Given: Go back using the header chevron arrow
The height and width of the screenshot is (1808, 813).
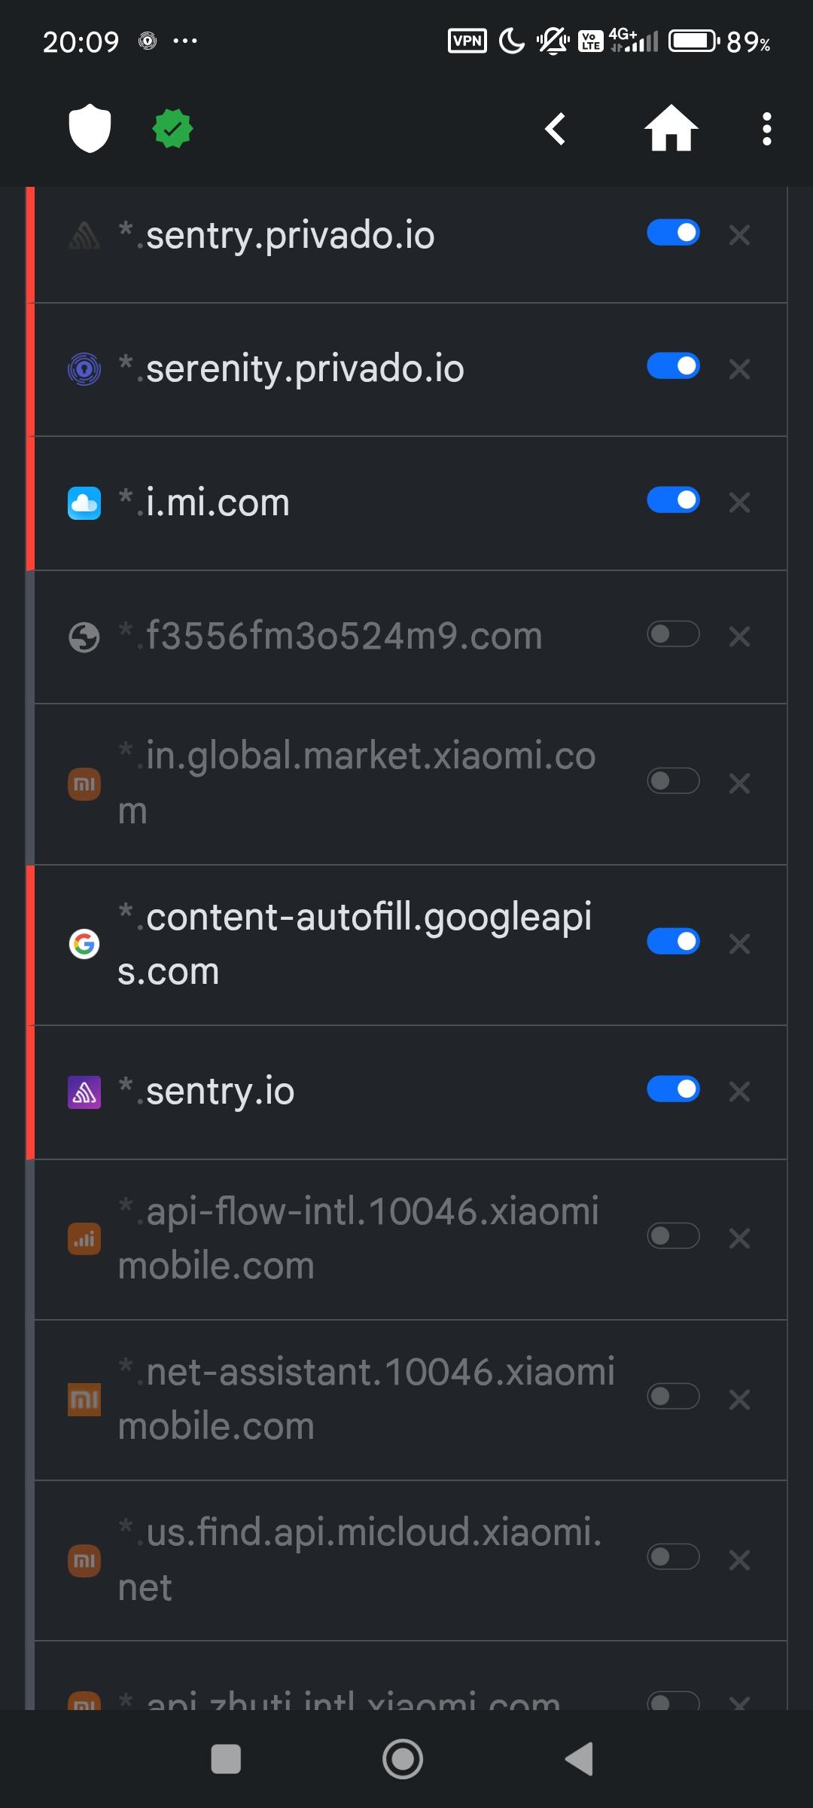Looking at the screenshot, I should 556,129.
